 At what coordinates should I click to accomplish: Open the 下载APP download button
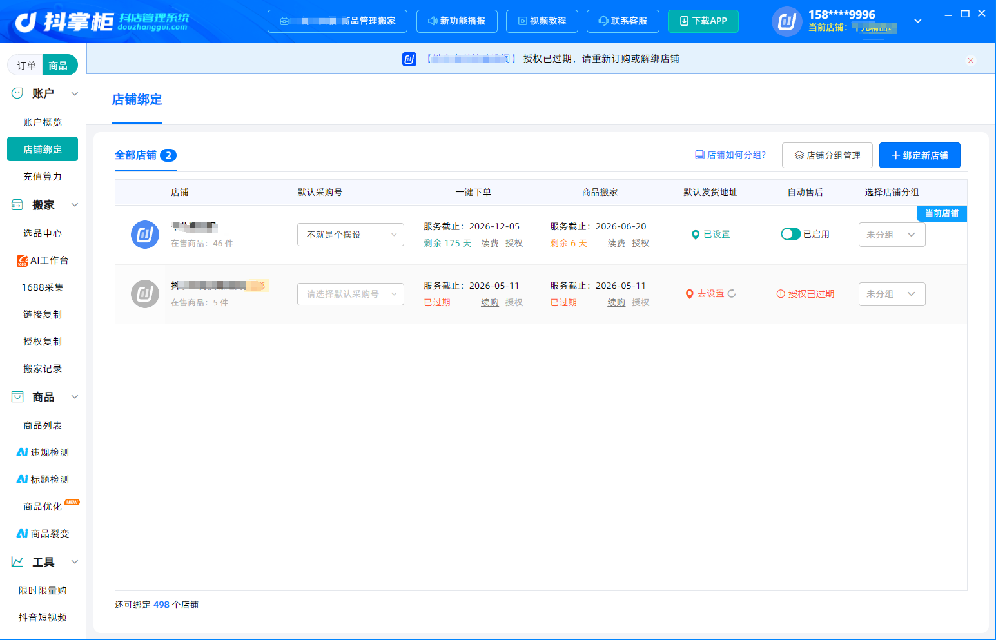703,21
